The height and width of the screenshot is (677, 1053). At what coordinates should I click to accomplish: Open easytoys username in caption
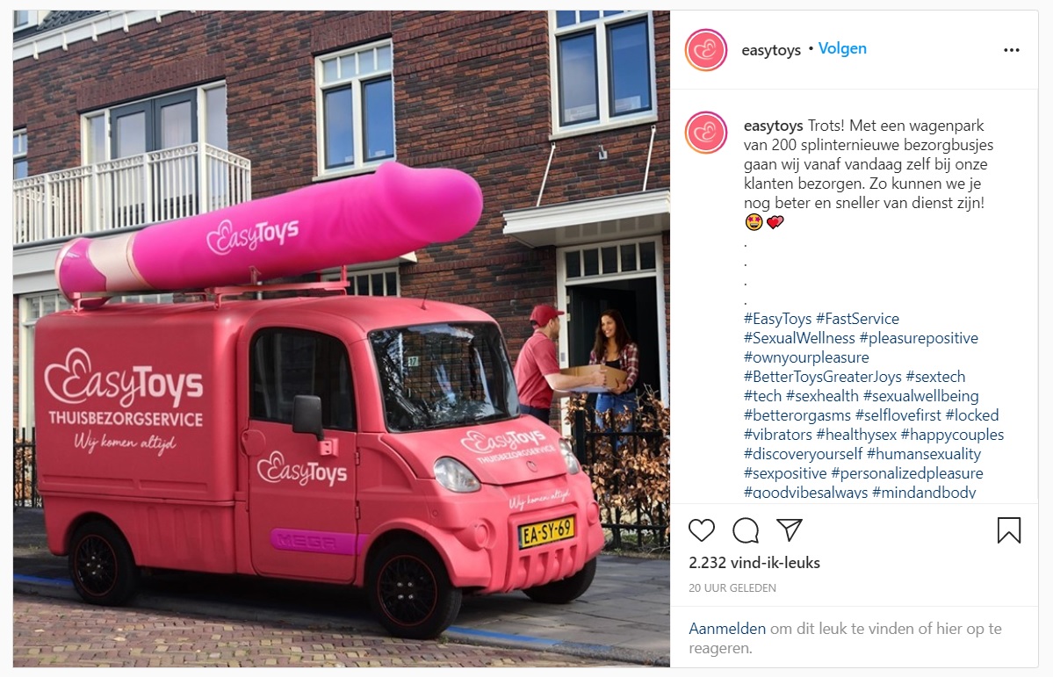[x=773, y=126]
